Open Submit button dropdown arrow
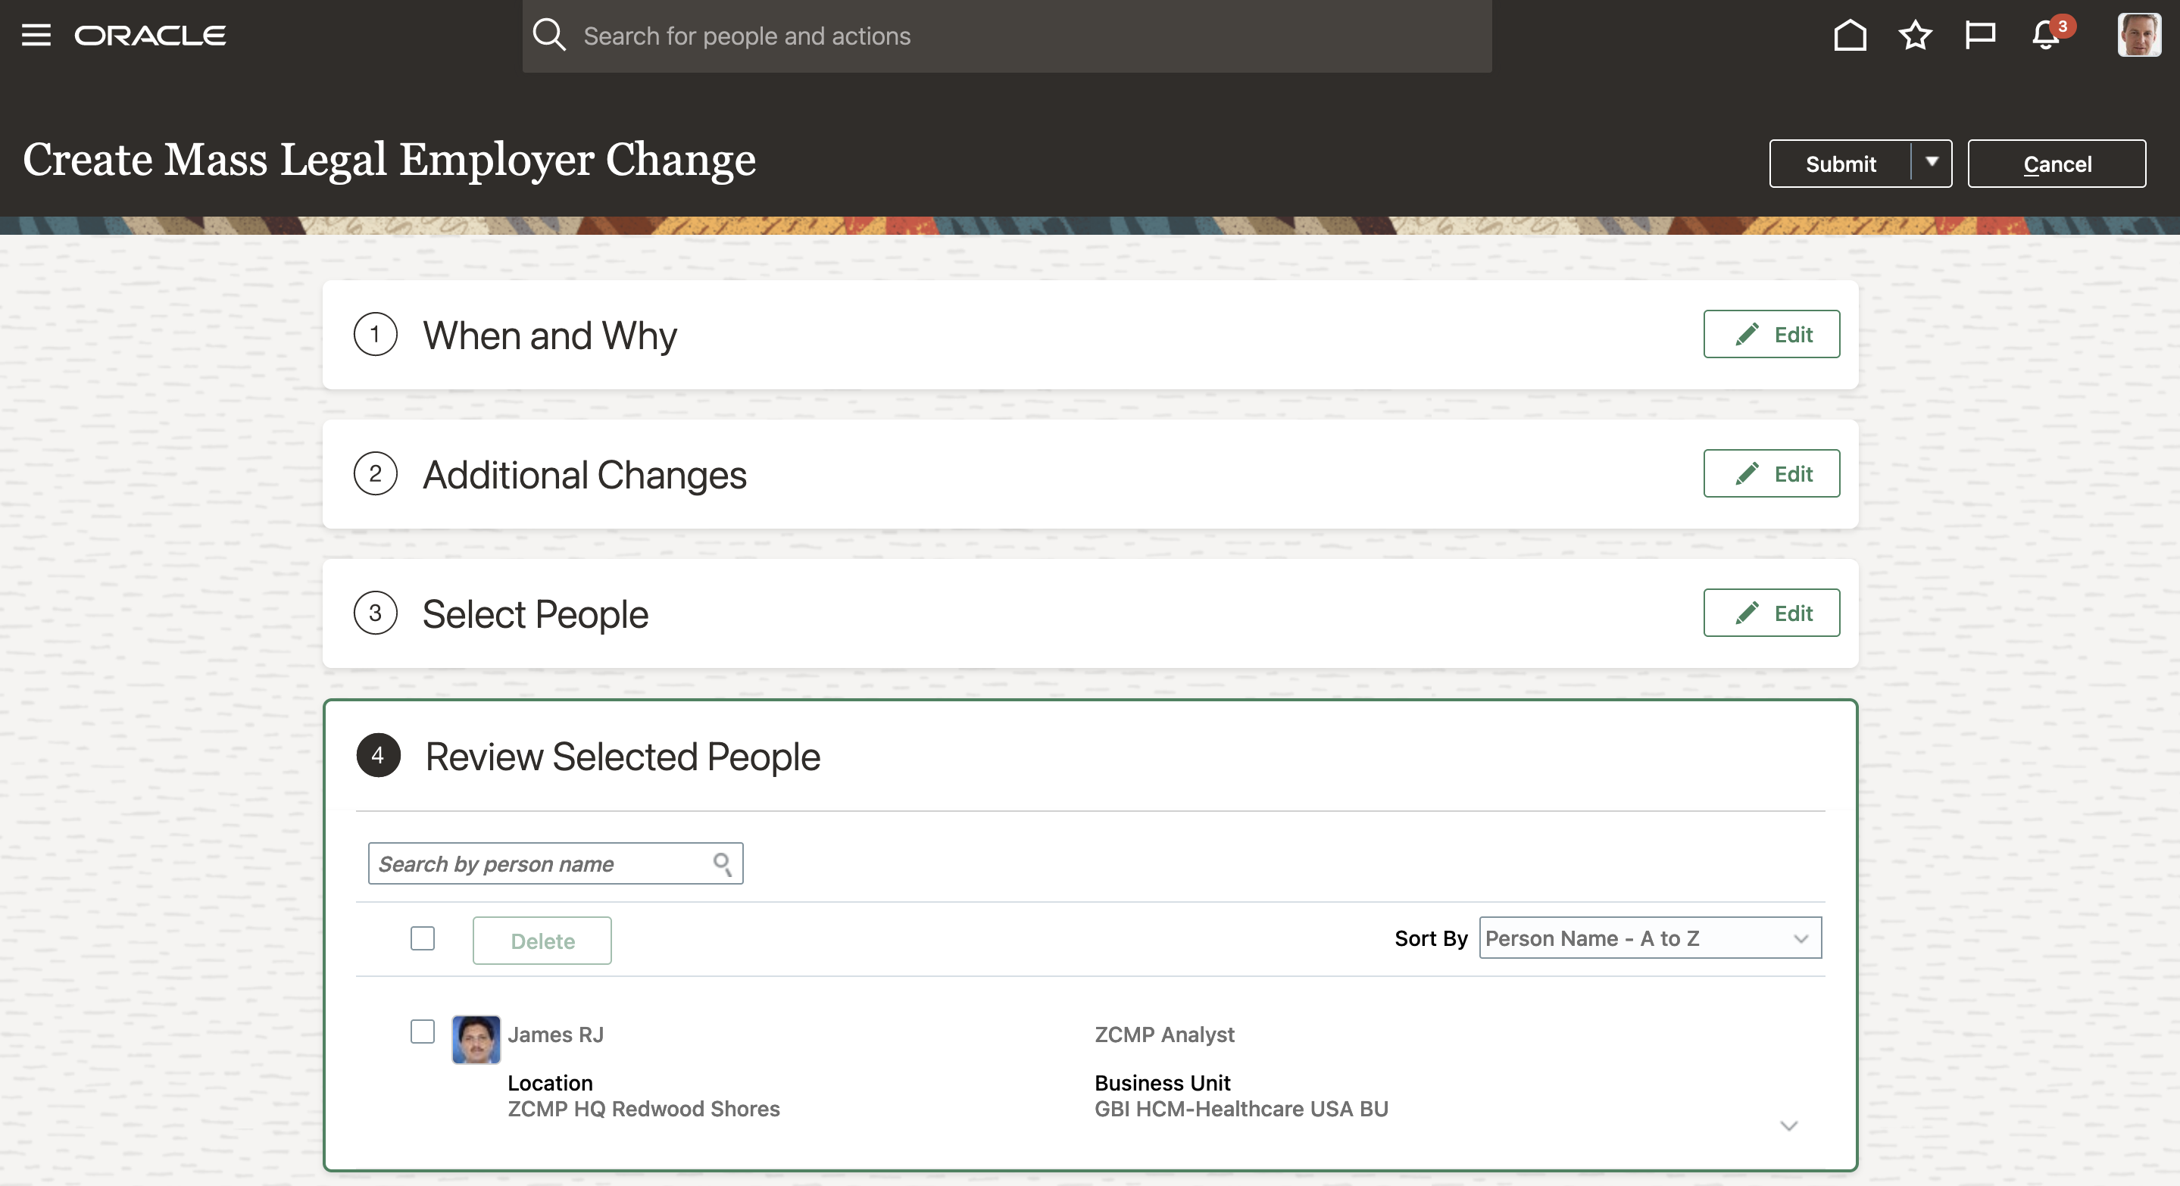The height and width of the screenshot is (1186, 2180). pyautogui.click(x=1932, y=162)
